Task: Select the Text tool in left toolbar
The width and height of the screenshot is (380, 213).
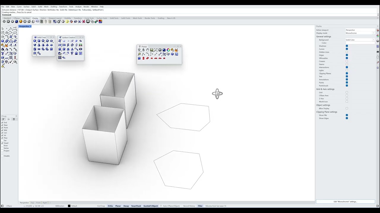Action: point(3,54)
